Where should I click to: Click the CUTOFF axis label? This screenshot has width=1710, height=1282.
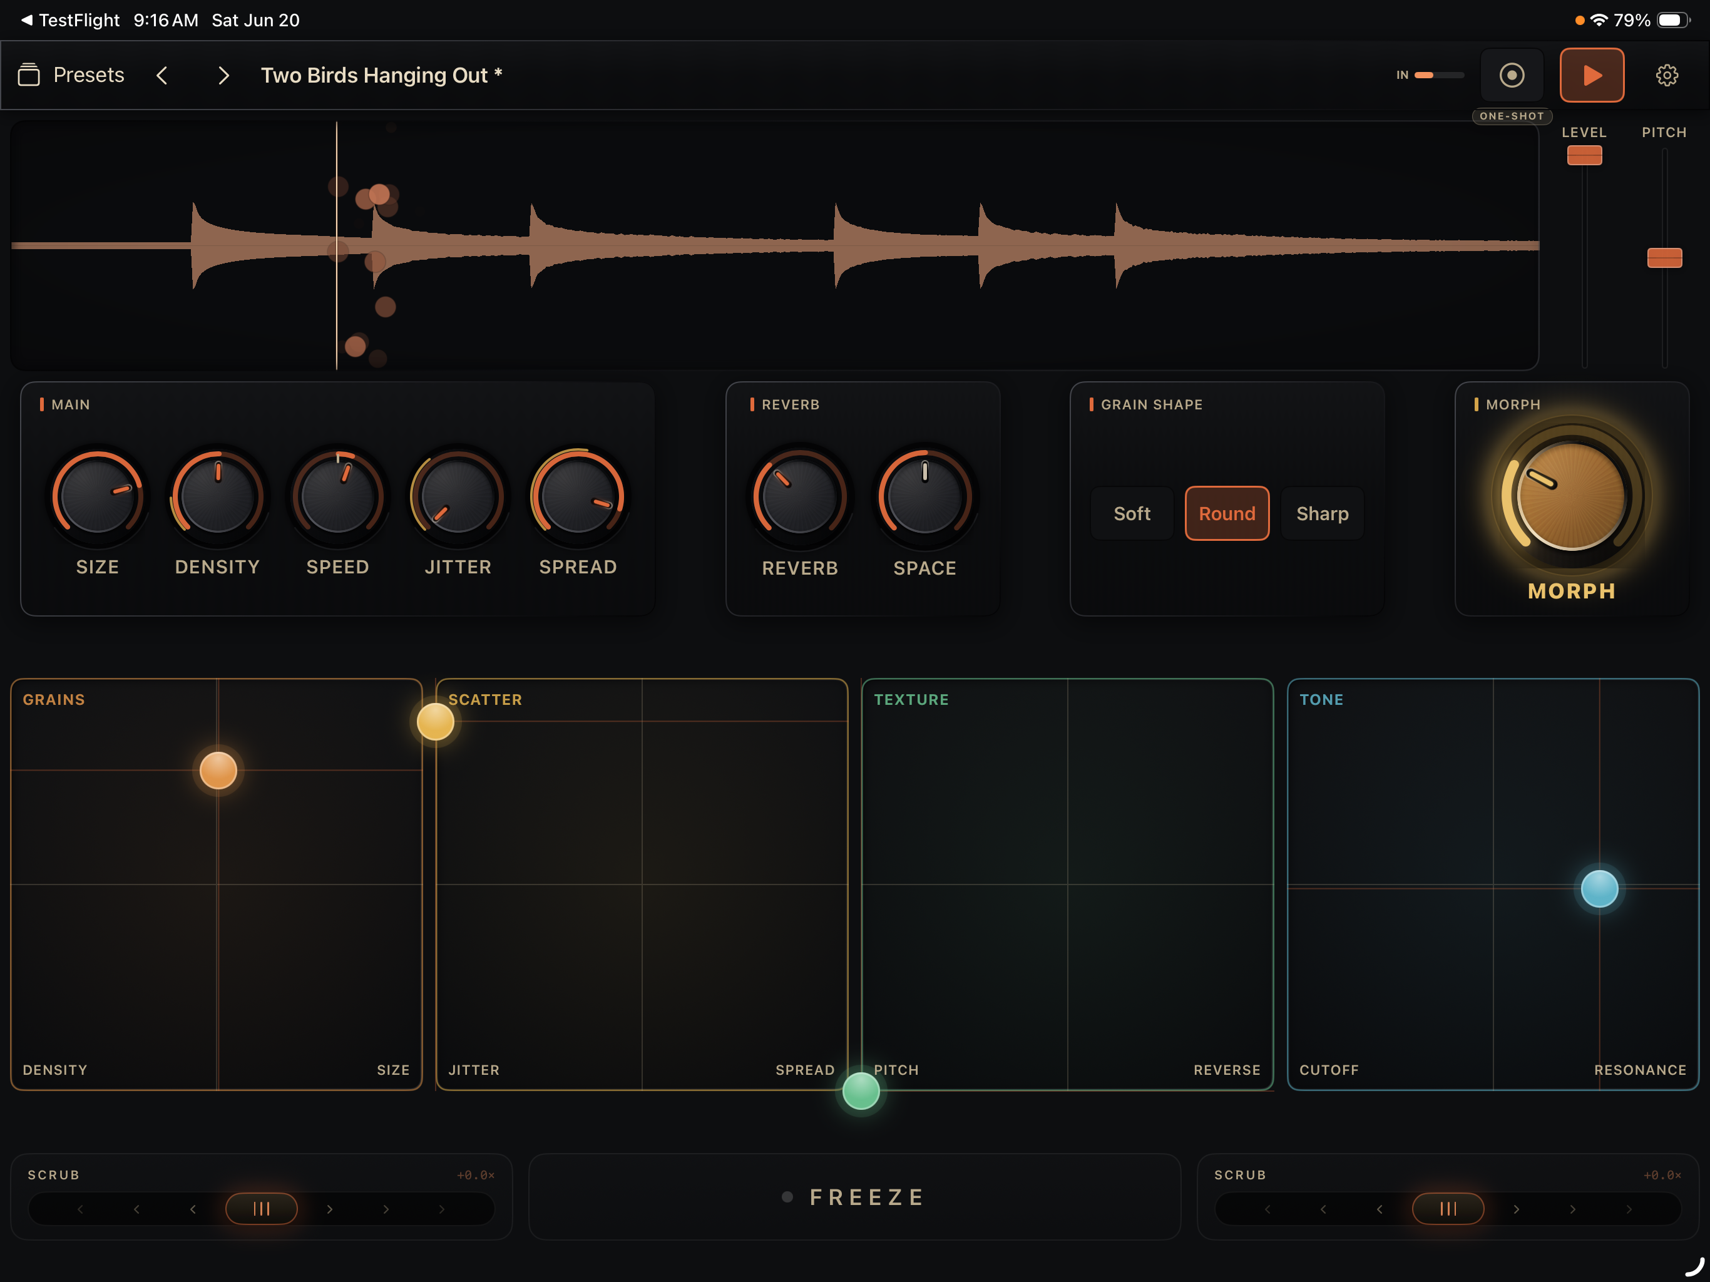[x=1328, y=1070]
